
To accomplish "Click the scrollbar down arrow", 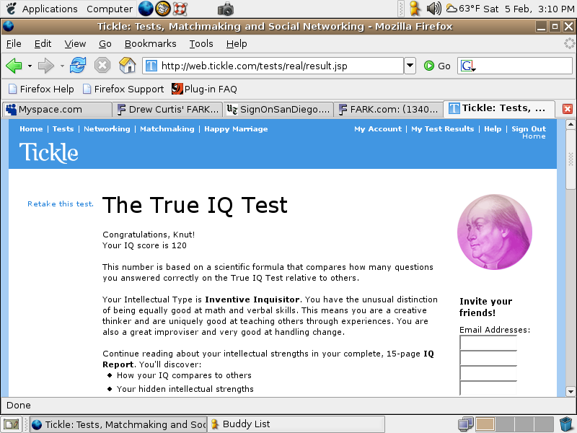I will [571, 391].
